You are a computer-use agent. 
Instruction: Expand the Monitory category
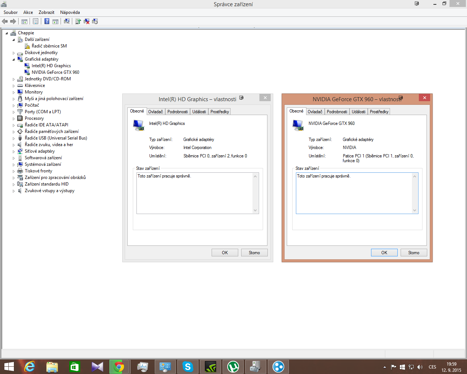pos(13,92)
